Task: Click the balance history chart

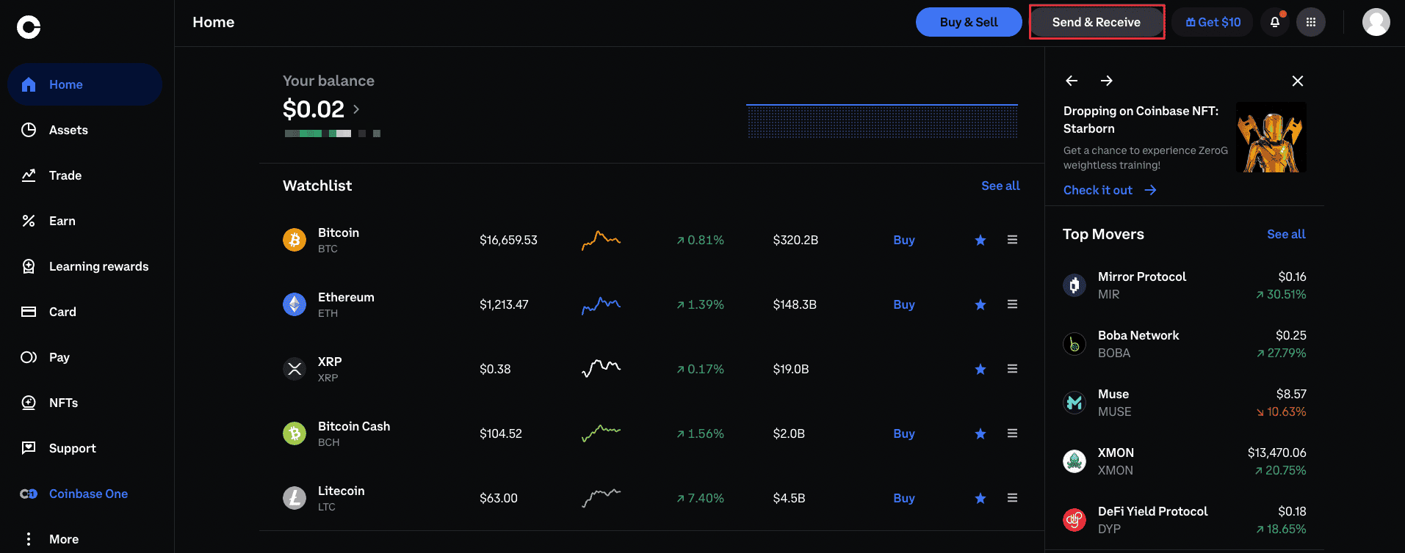Action: click(x=882, y=121)
